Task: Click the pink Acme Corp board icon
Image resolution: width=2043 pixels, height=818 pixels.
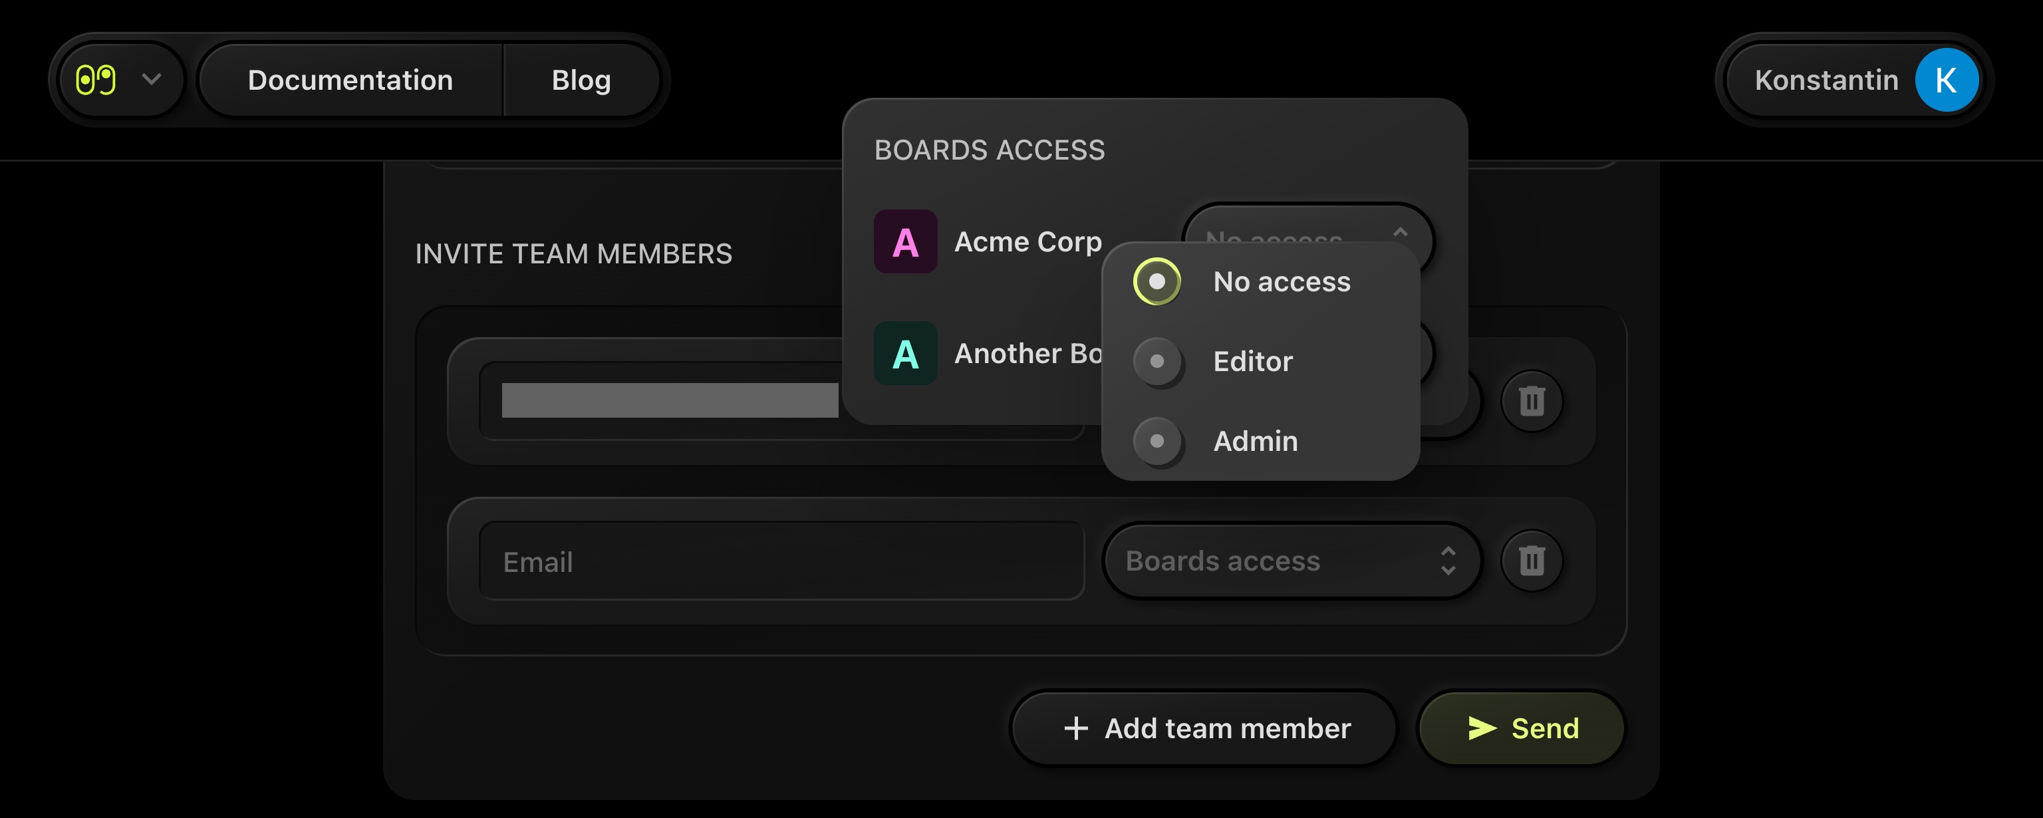Action: pos(905,242)
